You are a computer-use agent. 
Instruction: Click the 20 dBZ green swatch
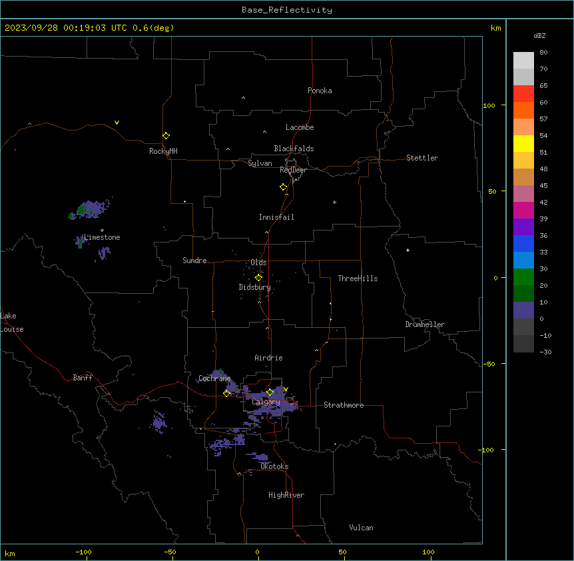523,293
